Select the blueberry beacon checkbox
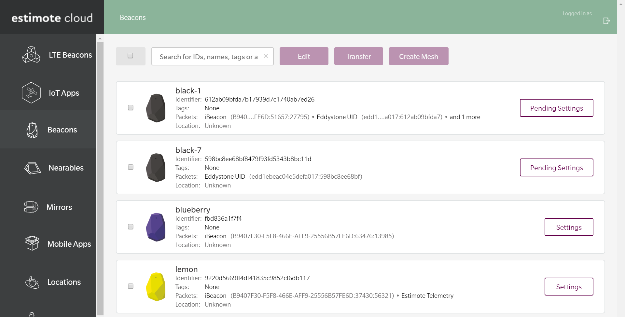Viewport: 625px width, 317px height. tap(131, 227)
